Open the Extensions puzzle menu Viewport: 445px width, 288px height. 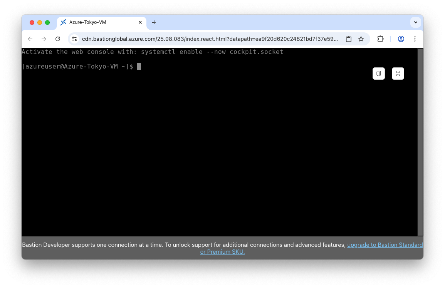[x=380, y=39]
